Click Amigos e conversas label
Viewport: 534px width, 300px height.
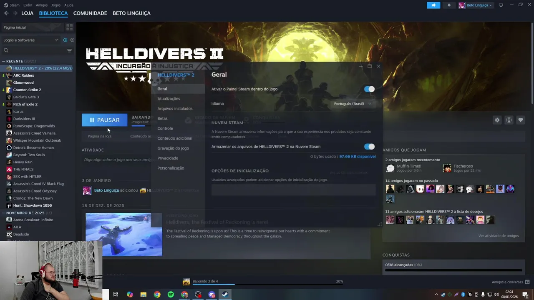(x=507, y=282)
